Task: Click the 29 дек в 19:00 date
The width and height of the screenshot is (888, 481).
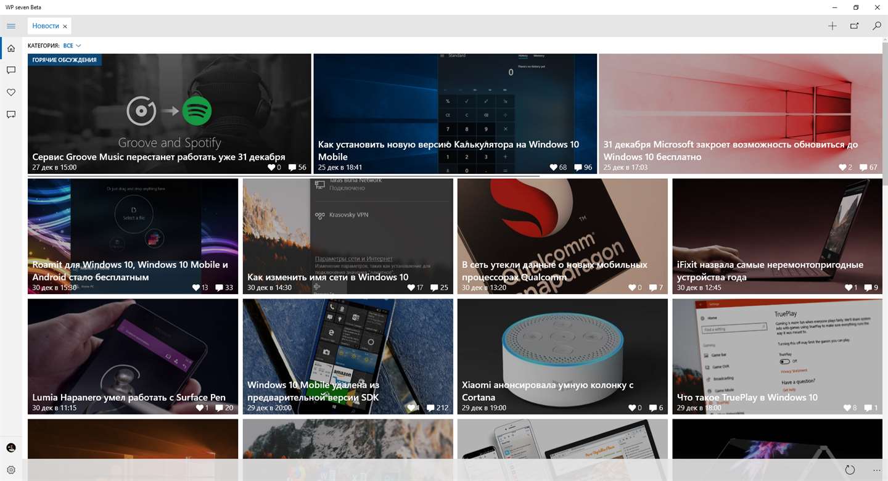Action: click(484, 408)
